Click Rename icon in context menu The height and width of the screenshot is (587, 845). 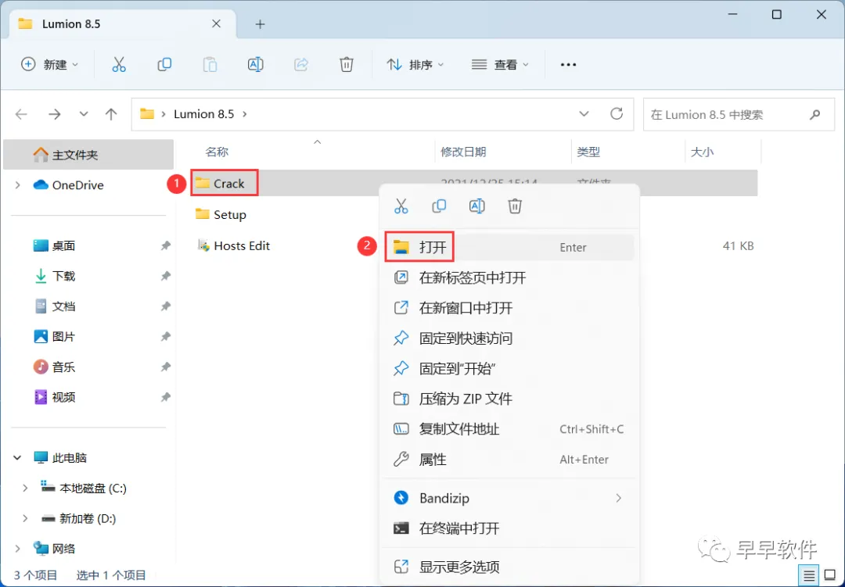(x=477, y=206)
